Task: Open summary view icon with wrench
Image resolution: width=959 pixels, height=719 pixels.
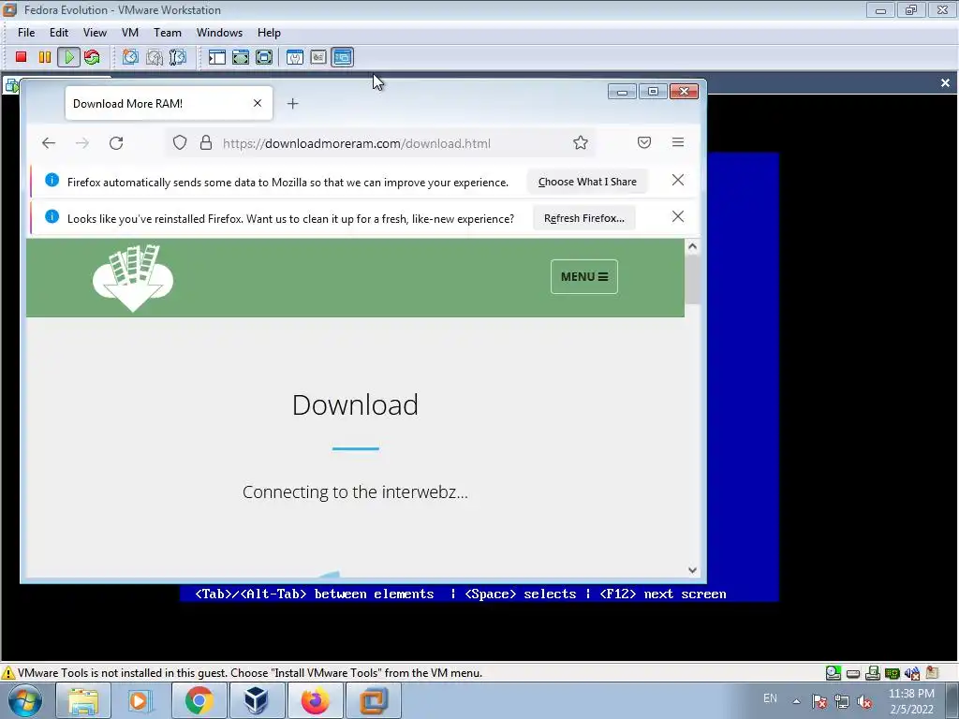Action: [295, 57]
